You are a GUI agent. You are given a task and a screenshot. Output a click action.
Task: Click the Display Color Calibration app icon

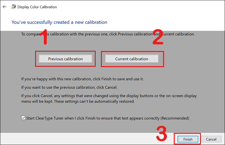[13, 7]
